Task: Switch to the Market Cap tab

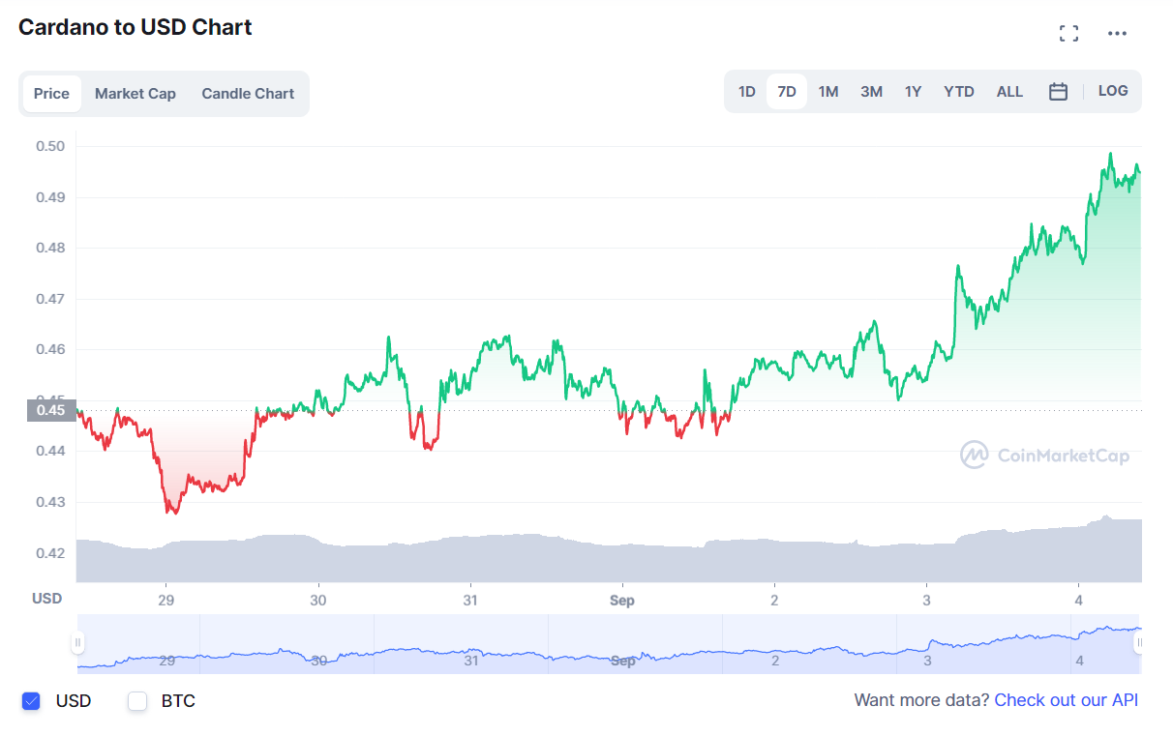Action: pyautogui.click(x=135, y=94)
